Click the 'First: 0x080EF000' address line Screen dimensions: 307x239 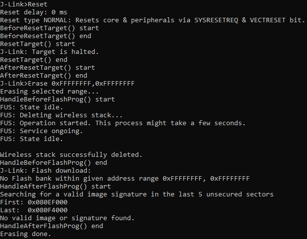click(x=34, y=202)
